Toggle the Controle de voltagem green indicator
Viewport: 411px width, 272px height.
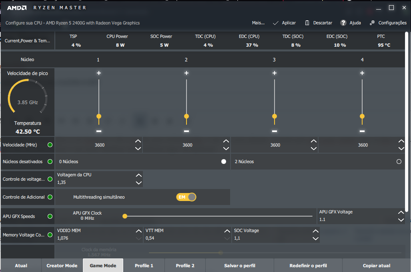point(50,179)
